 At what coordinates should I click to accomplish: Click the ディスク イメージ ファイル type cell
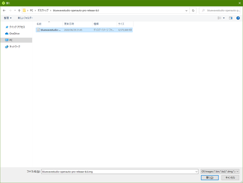104,30
